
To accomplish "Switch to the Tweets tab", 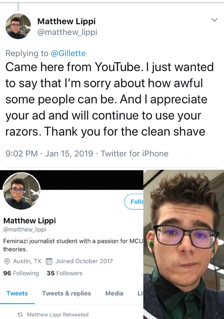I will click(17, 293).
